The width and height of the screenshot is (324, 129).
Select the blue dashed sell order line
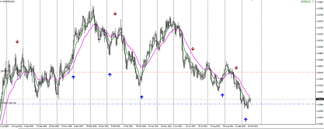pyautogui.click(x=158, y=104)
